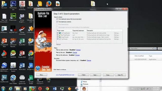This screenshot has height=91, width=162.
Task: Open Orkida Dictionary desktop icon
Action: click(22, 30)
